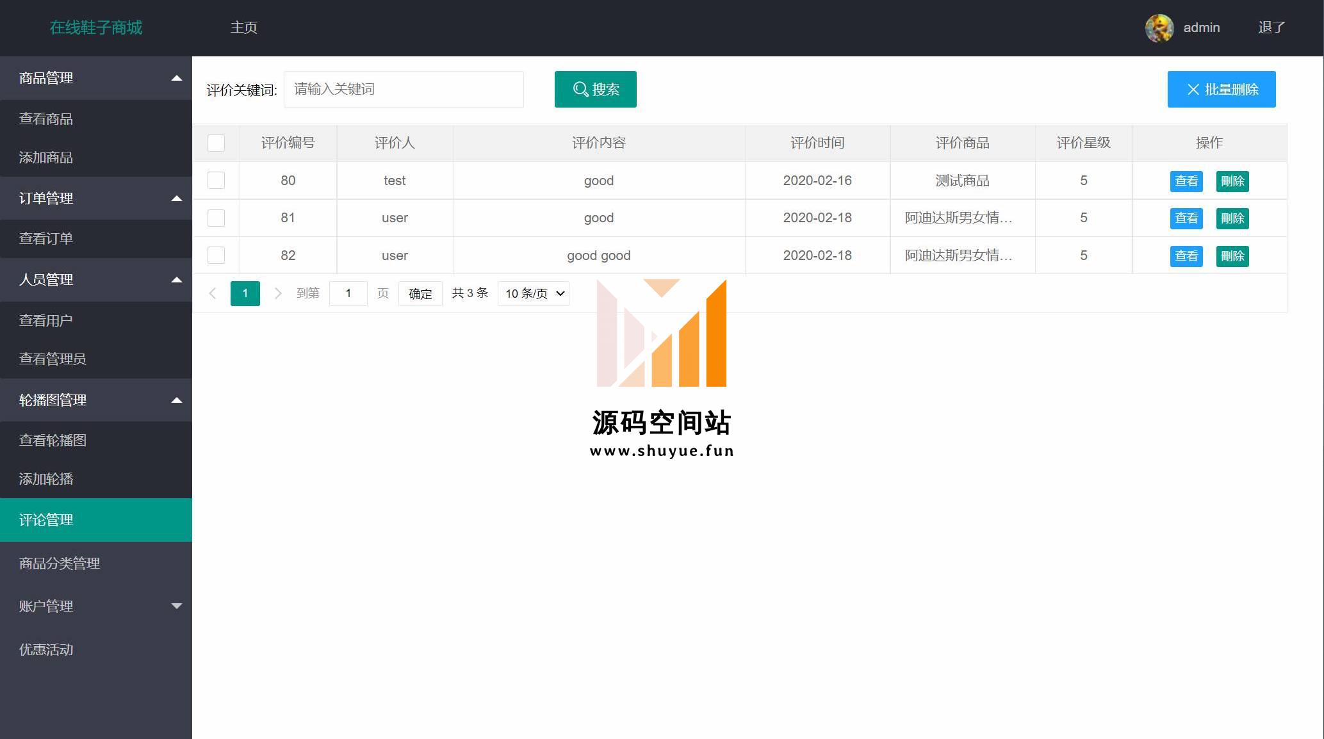
Task: Click the admin username in header
Action: pos(1202,28)
